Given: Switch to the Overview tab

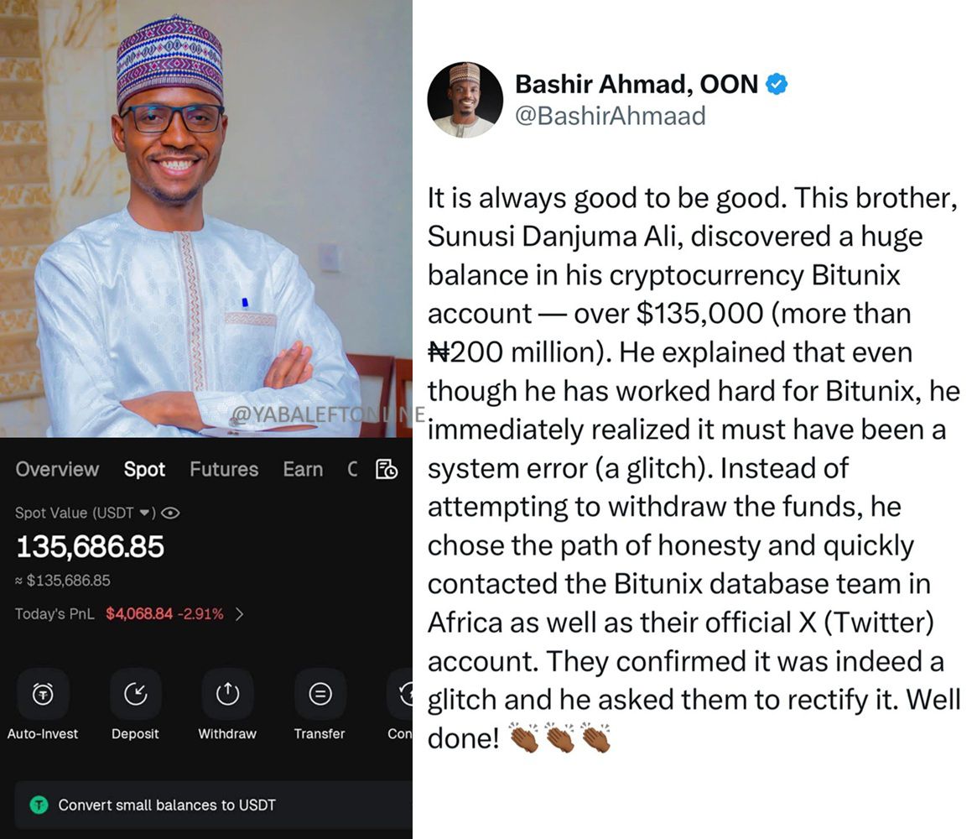Looking at the screenshot, I should click(x=57, y=469).
